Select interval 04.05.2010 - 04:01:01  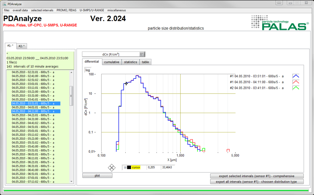[33, 107]
